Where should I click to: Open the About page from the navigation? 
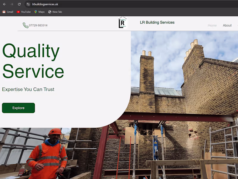227,25
